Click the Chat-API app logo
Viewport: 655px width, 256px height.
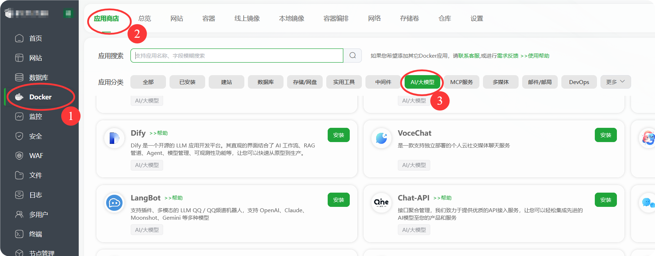tap(381, 203)
